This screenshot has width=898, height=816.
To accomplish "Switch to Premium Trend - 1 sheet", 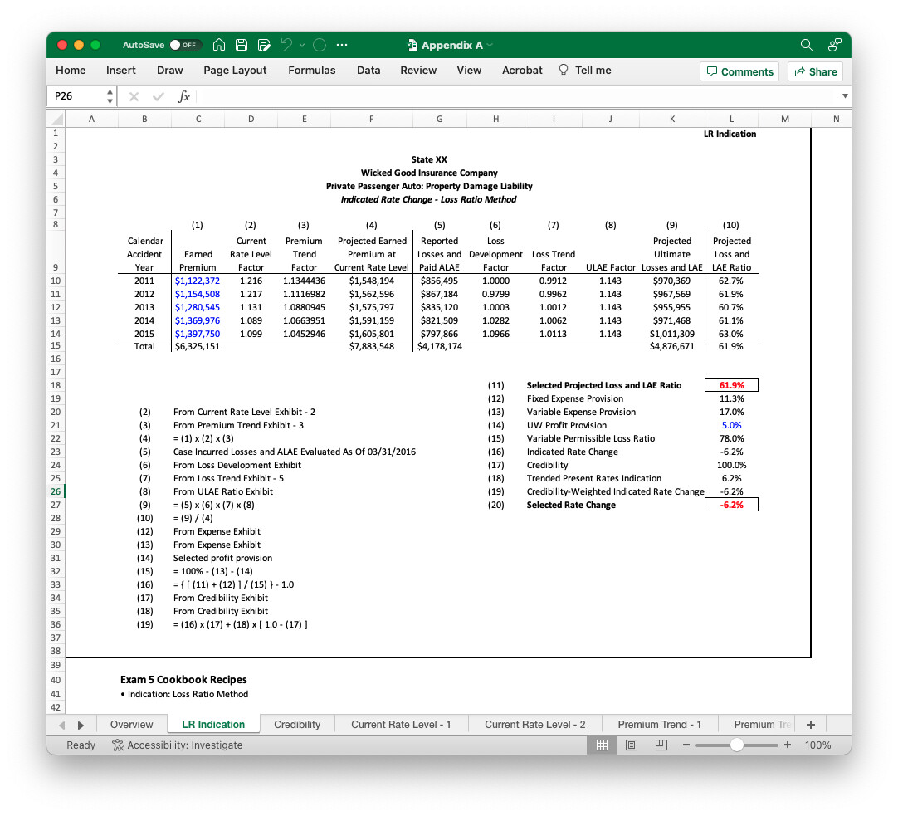I will click(x=659, y=725).
